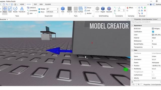Toggle the CastShadow checkbox
161x90 pixels.
153,32
